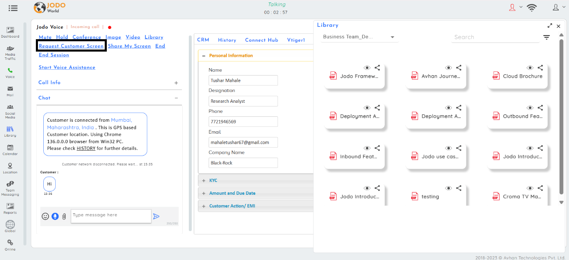The height and width of the screenshot is (260, 569).
Task: Attach a file using the paperclip icon
Action: [64, 216]
